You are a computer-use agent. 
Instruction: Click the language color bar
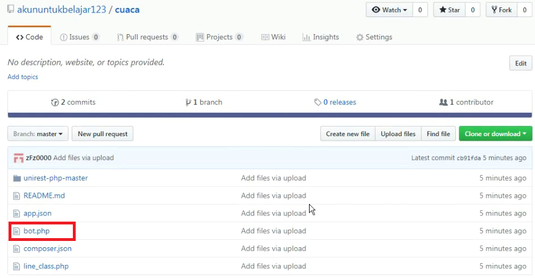(x=270, y=115)
